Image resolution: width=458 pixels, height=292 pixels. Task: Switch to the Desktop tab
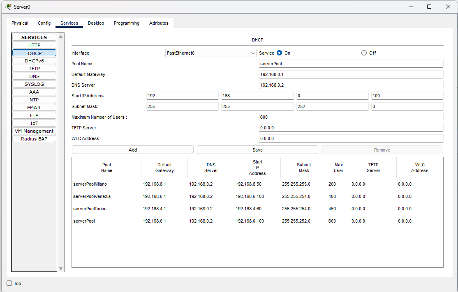click(x=96, y=23)
